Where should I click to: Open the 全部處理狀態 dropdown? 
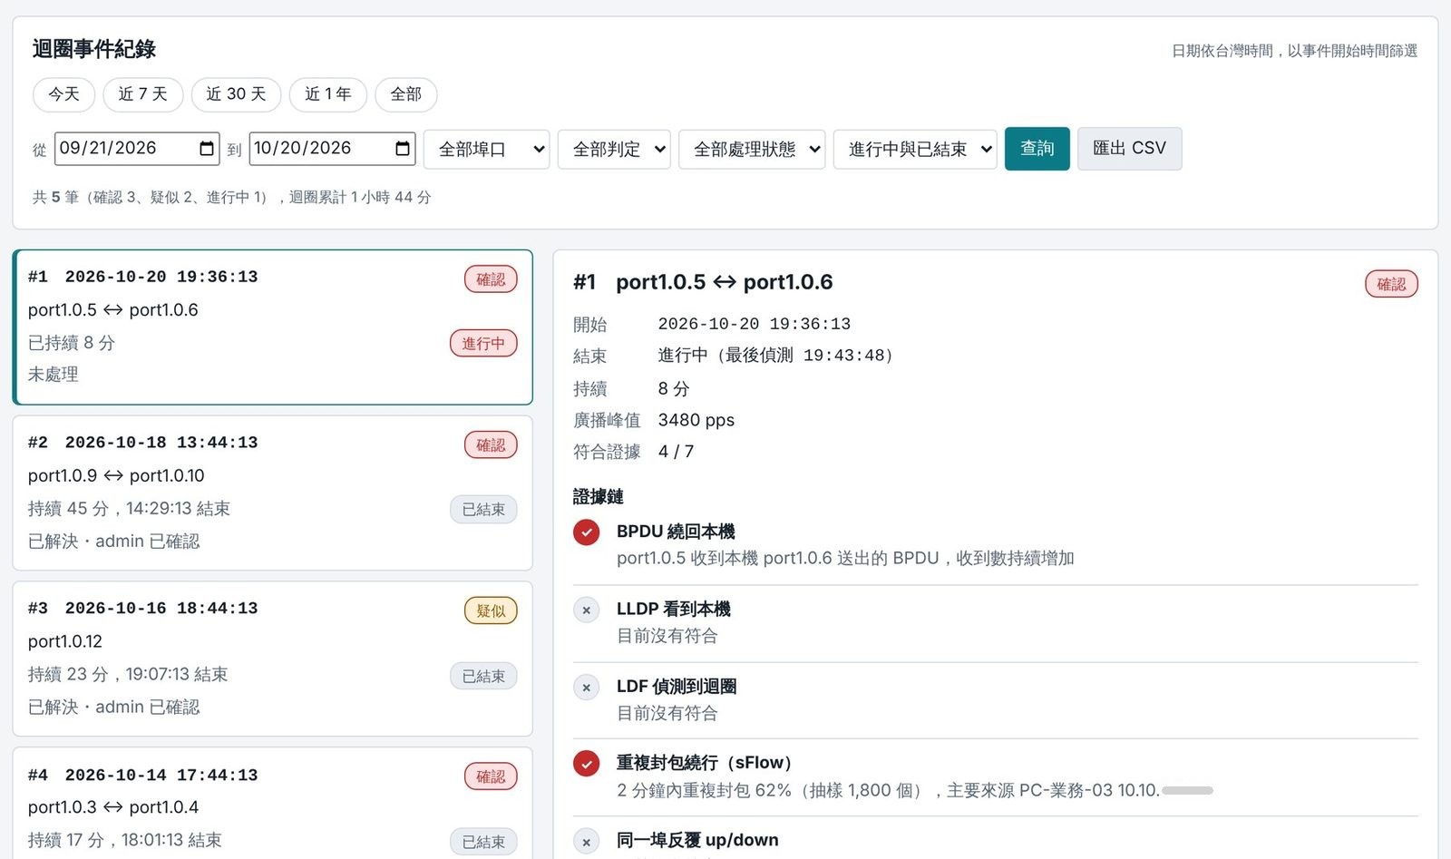coord(752,149)
